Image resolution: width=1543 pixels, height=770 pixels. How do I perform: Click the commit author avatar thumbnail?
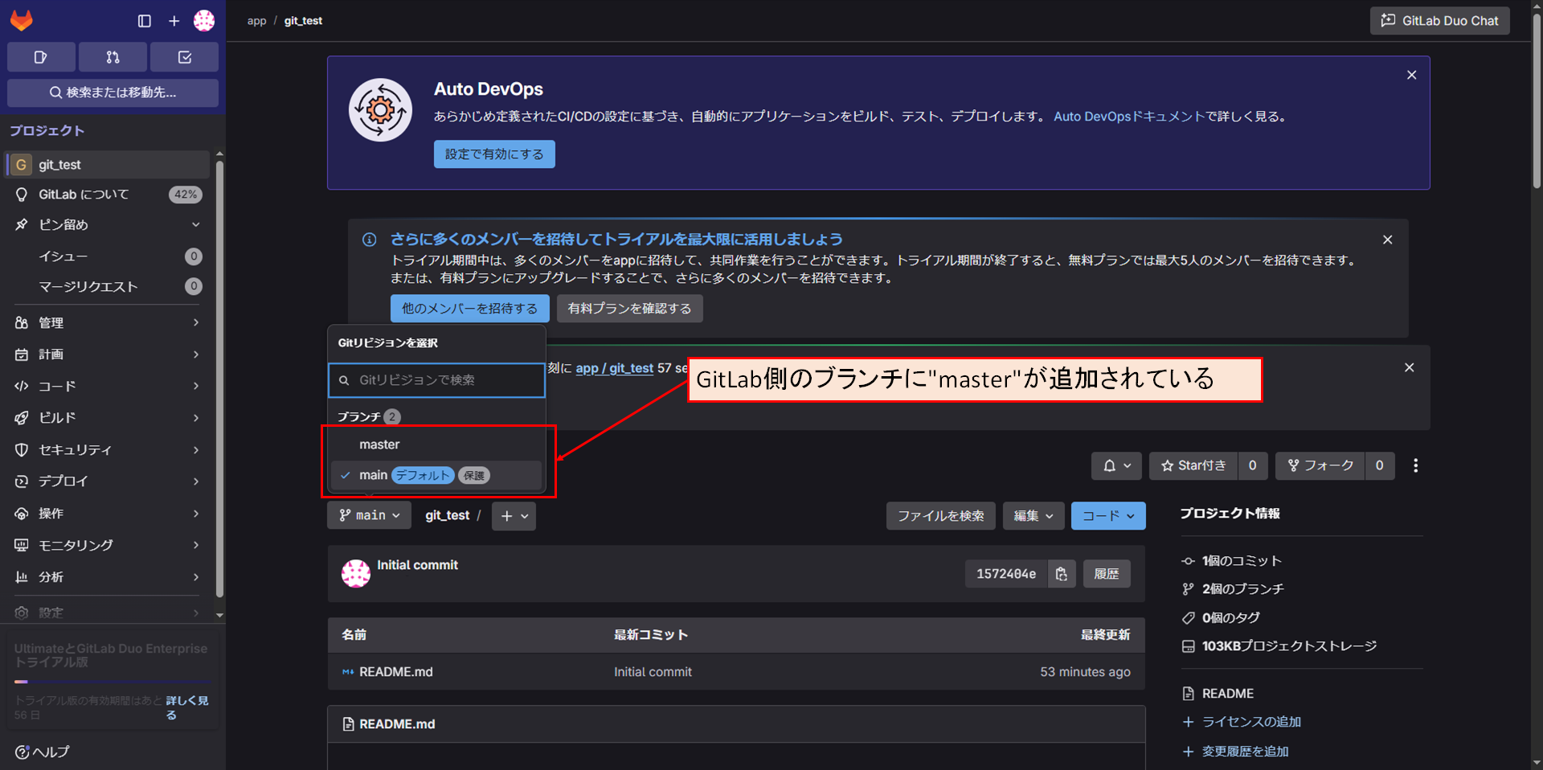[x=356, y=574]
